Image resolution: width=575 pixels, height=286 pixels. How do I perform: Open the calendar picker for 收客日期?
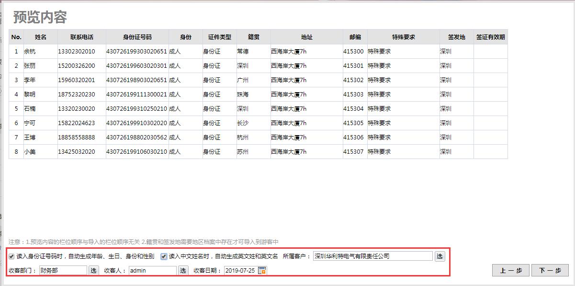pyautogui.click(x=262, y=271)
